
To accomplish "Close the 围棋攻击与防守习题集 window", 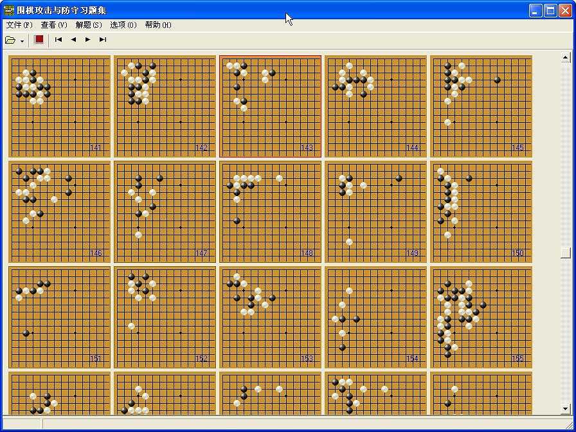I will [565, 11].
